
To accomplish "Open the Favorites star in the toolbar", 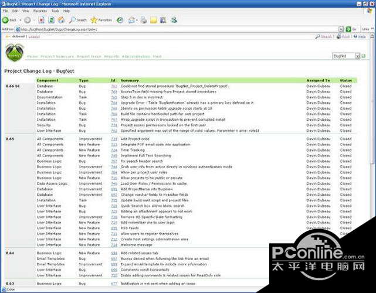I will [101, 20].
